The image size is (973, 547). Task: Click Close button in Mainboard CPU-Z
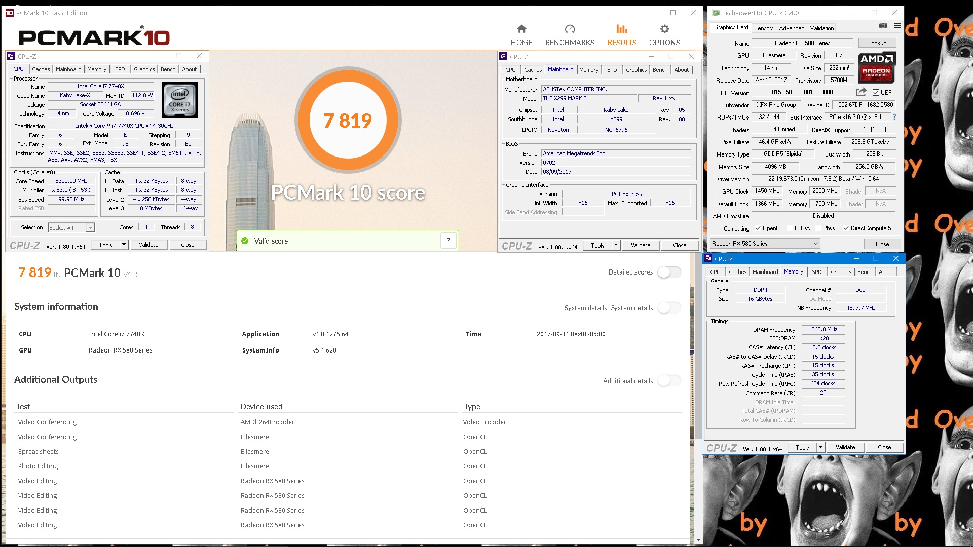coord(680,245)
